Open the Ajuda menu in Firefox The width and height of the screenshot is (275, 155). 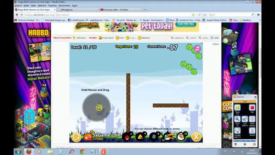tap(75, 6)
